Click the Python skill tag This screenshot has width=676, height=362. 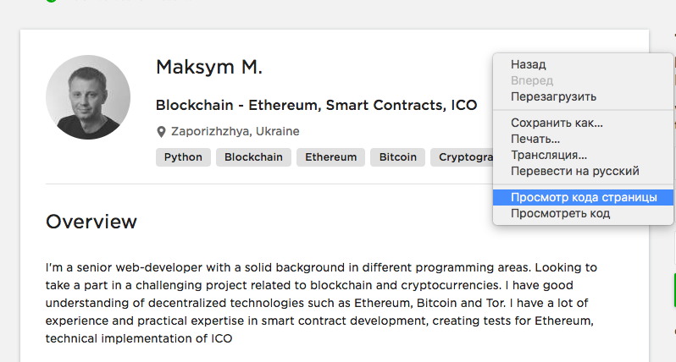(183, 157)
